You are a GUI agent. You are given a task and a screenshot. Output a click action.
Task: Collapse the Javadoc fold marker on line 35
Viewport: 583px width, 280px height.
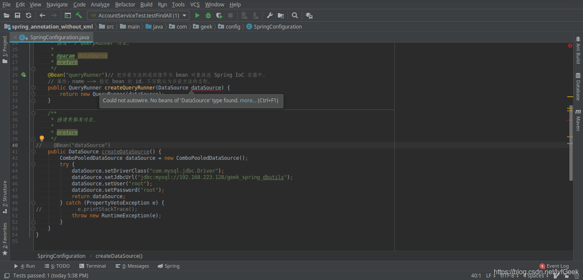33,113
